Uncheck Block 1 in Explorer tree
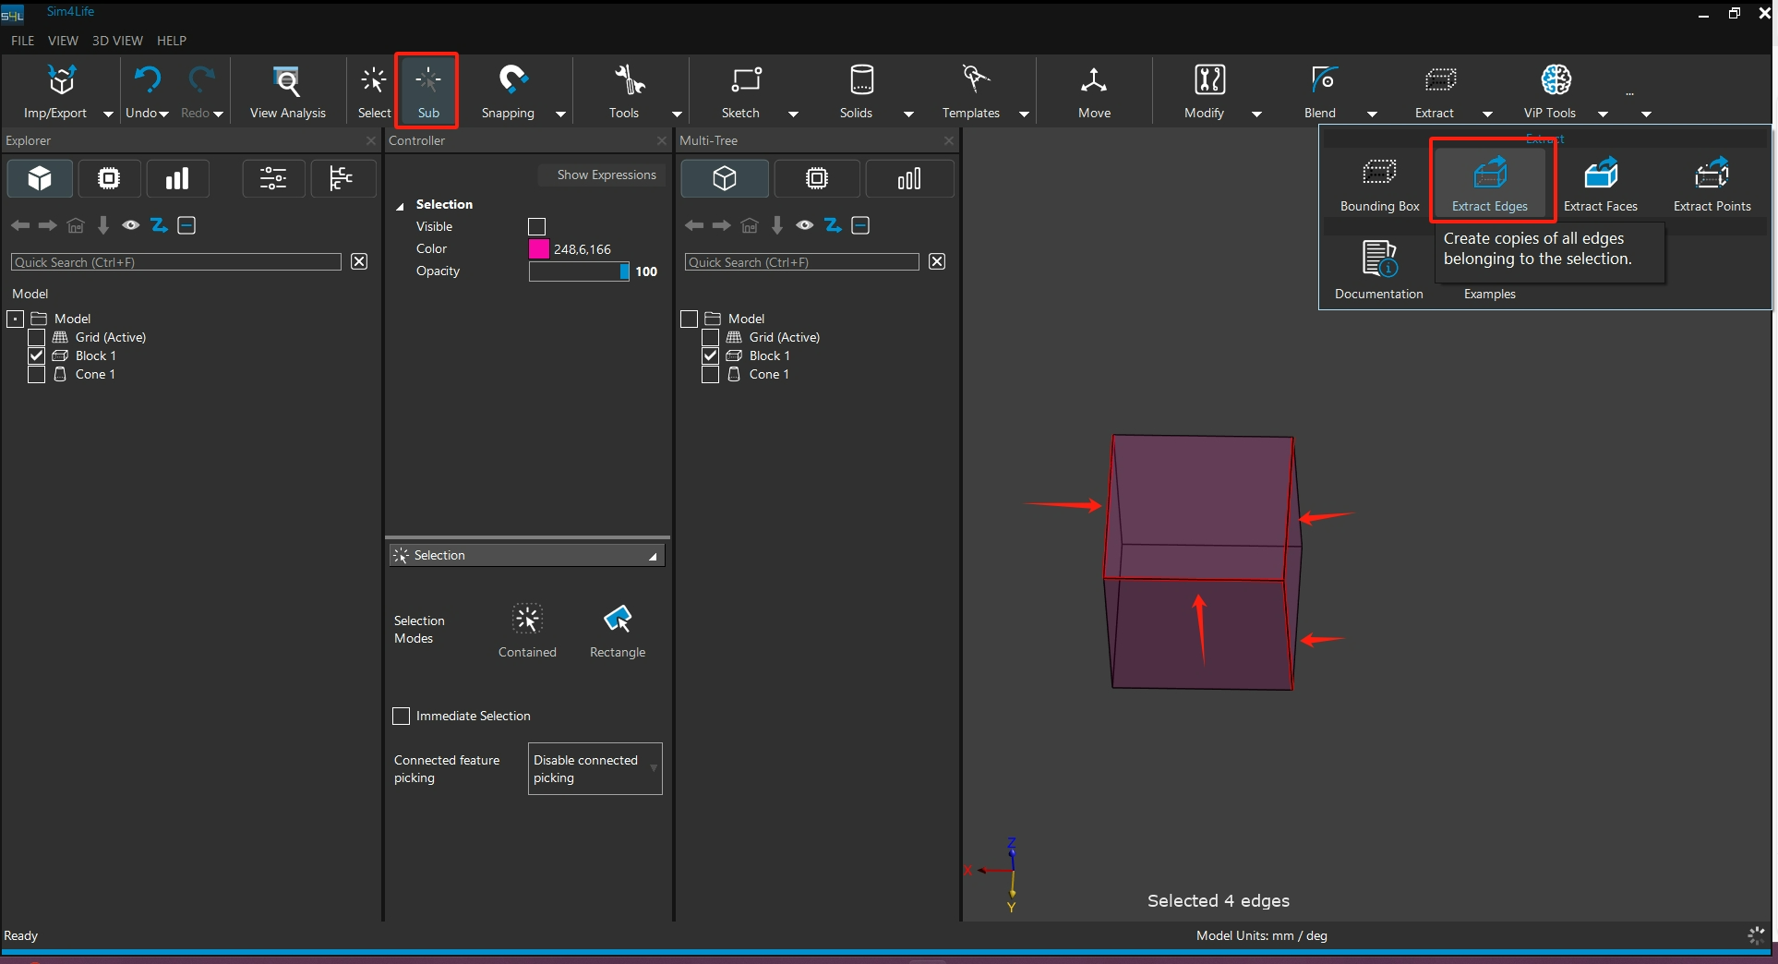Screen dimensions: 1778x964 37,356
